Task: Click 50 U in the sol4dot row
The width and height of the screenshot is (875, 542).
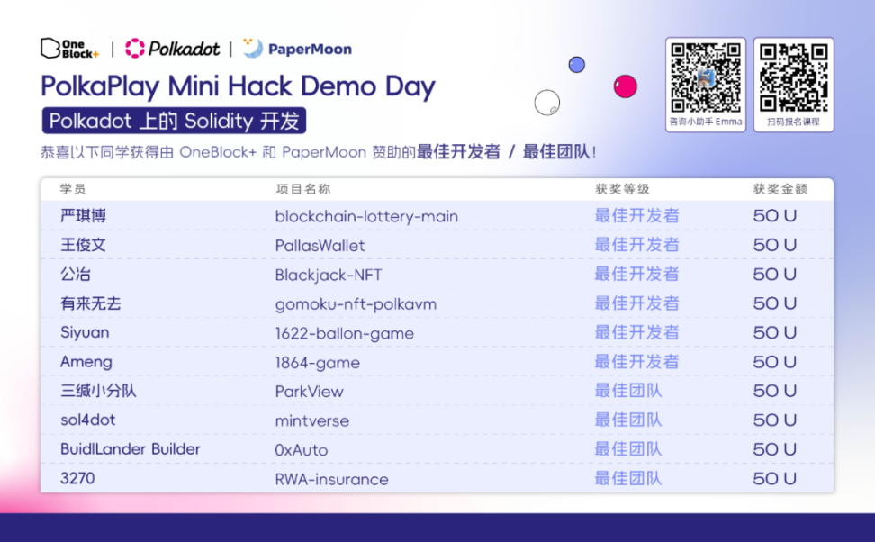Action: 774,420
